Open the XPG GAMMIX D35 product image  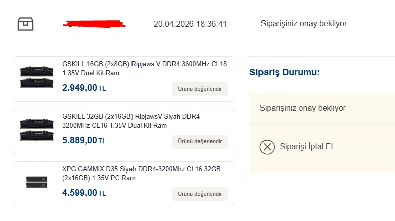(x=37, y=182)
